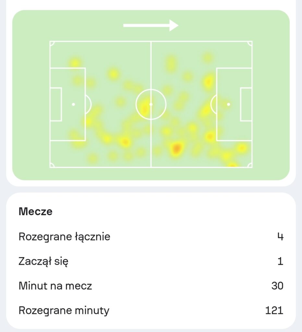The width and height of the screenshot is (302, 332).
Task: Select the Mecze section heading
Action: [x=36, y=211]
